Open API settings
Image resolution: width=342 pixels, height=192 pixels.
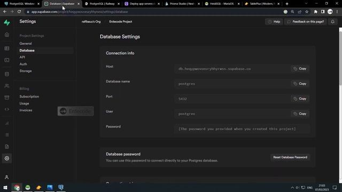[22, 57]
